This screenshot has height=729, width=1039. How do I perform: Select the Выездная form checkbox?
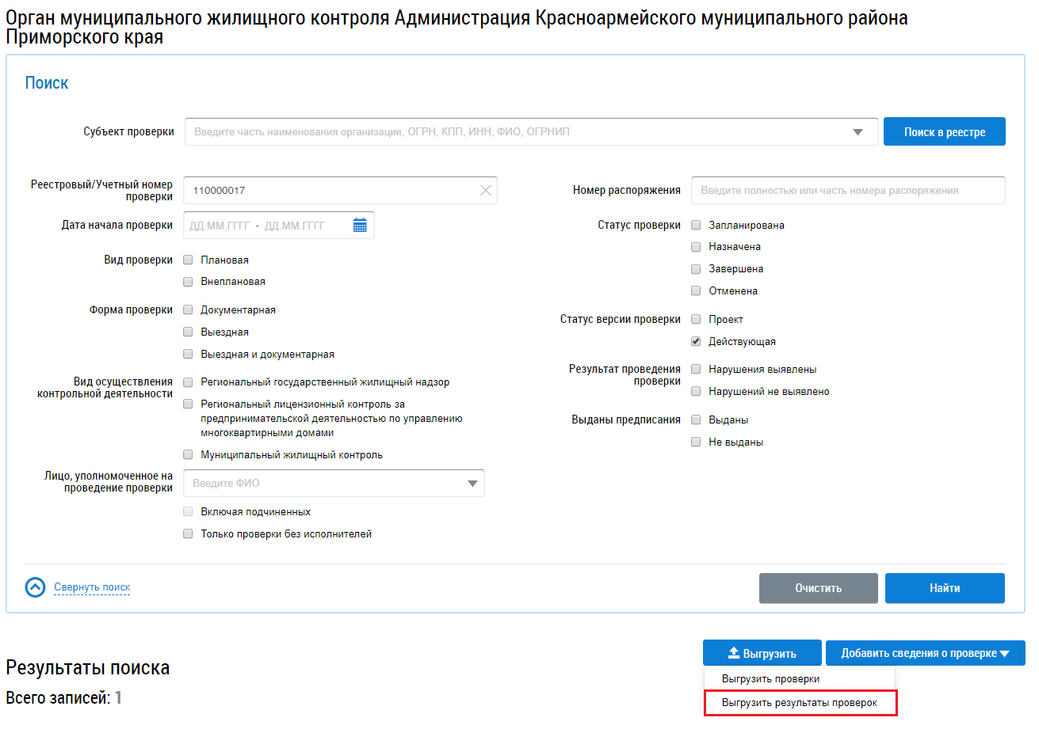click(x=188, y=332)
